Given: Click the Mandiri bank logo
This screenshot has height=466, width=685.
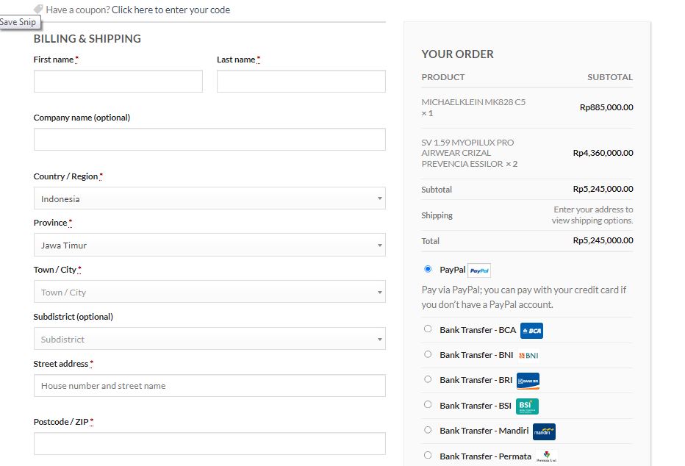Looking at the screenshot, I should coord(544,431).
